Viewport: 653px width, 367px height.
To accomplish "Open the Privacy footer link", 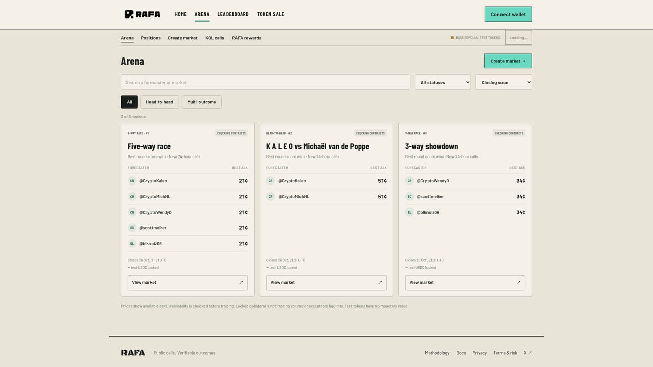I will [480, 353].
